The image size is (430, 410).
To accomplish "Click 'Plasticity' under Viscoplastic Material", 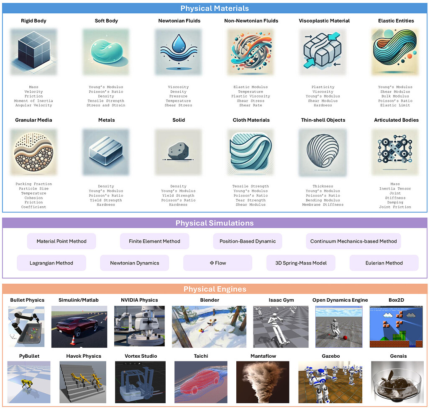I will pyautogui.click(x=323, y=87).
